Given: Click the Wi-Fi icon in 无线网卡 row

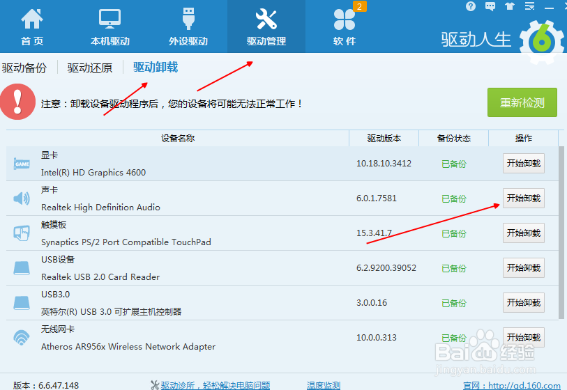Looking at the screenshot, I should coord(22,338).
